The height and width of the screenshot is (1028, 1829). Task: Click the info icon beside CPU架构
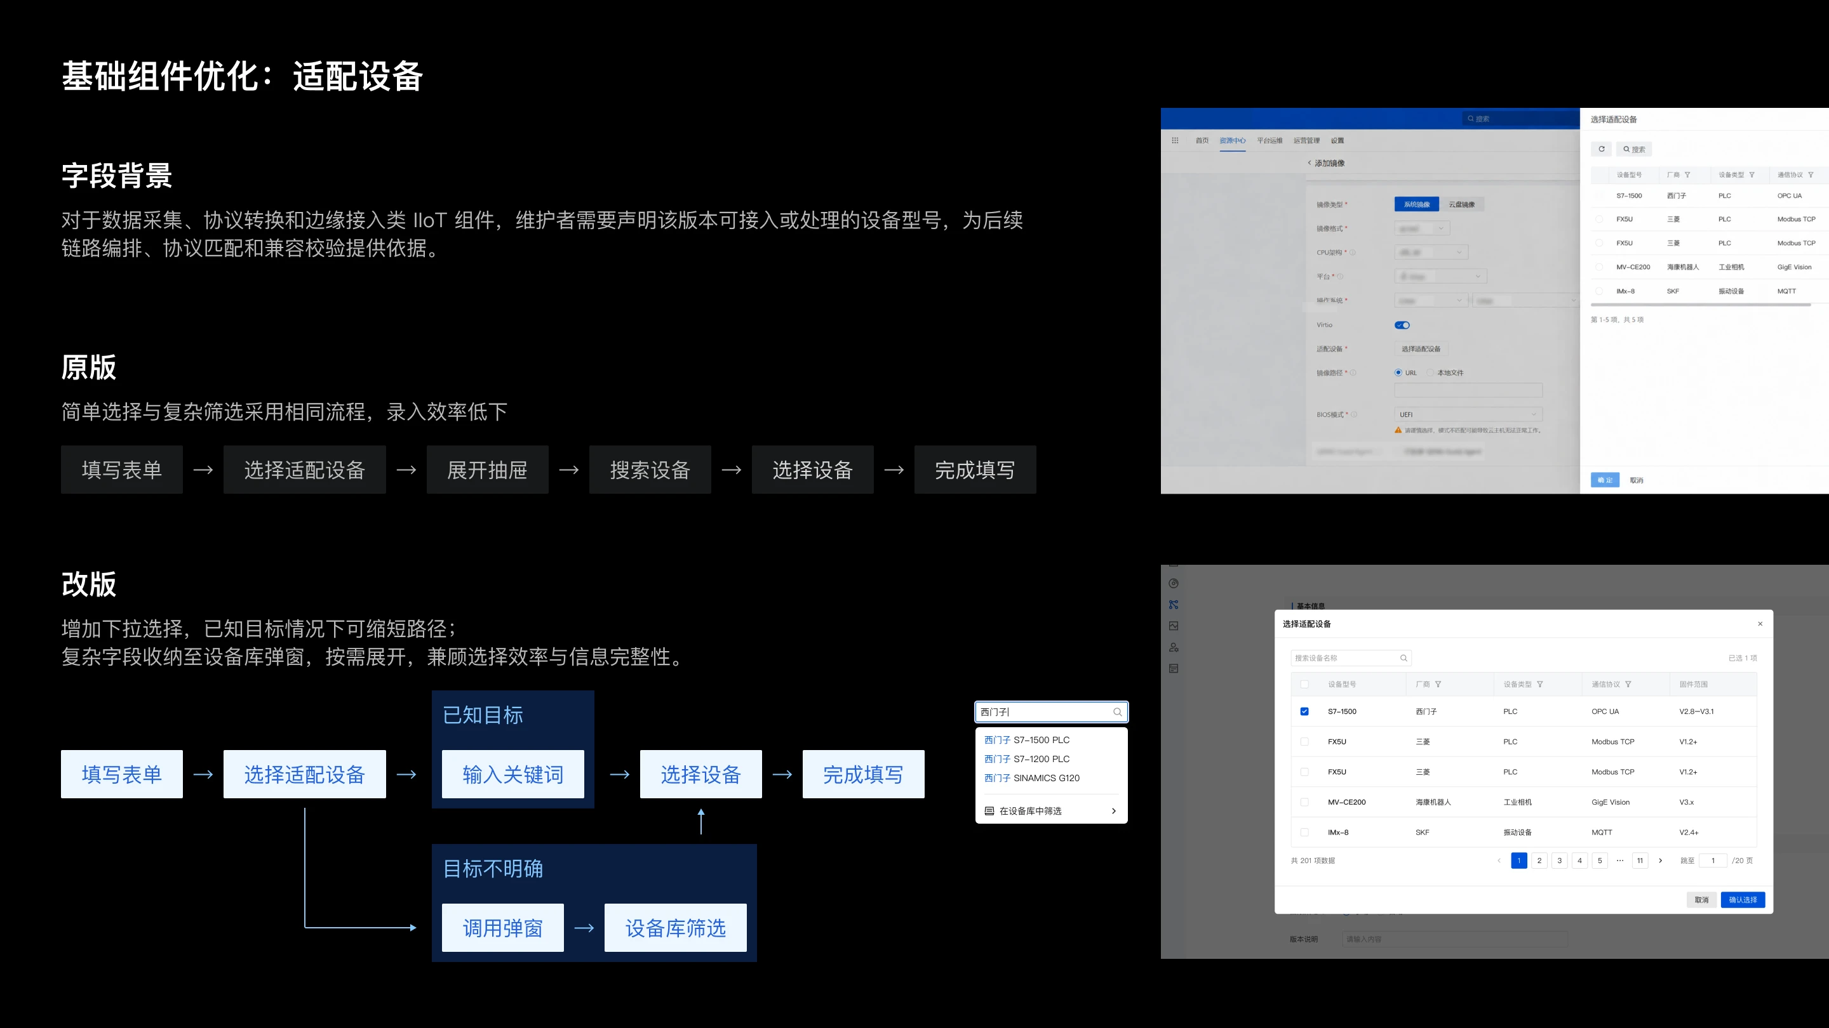coord(1352,253)
